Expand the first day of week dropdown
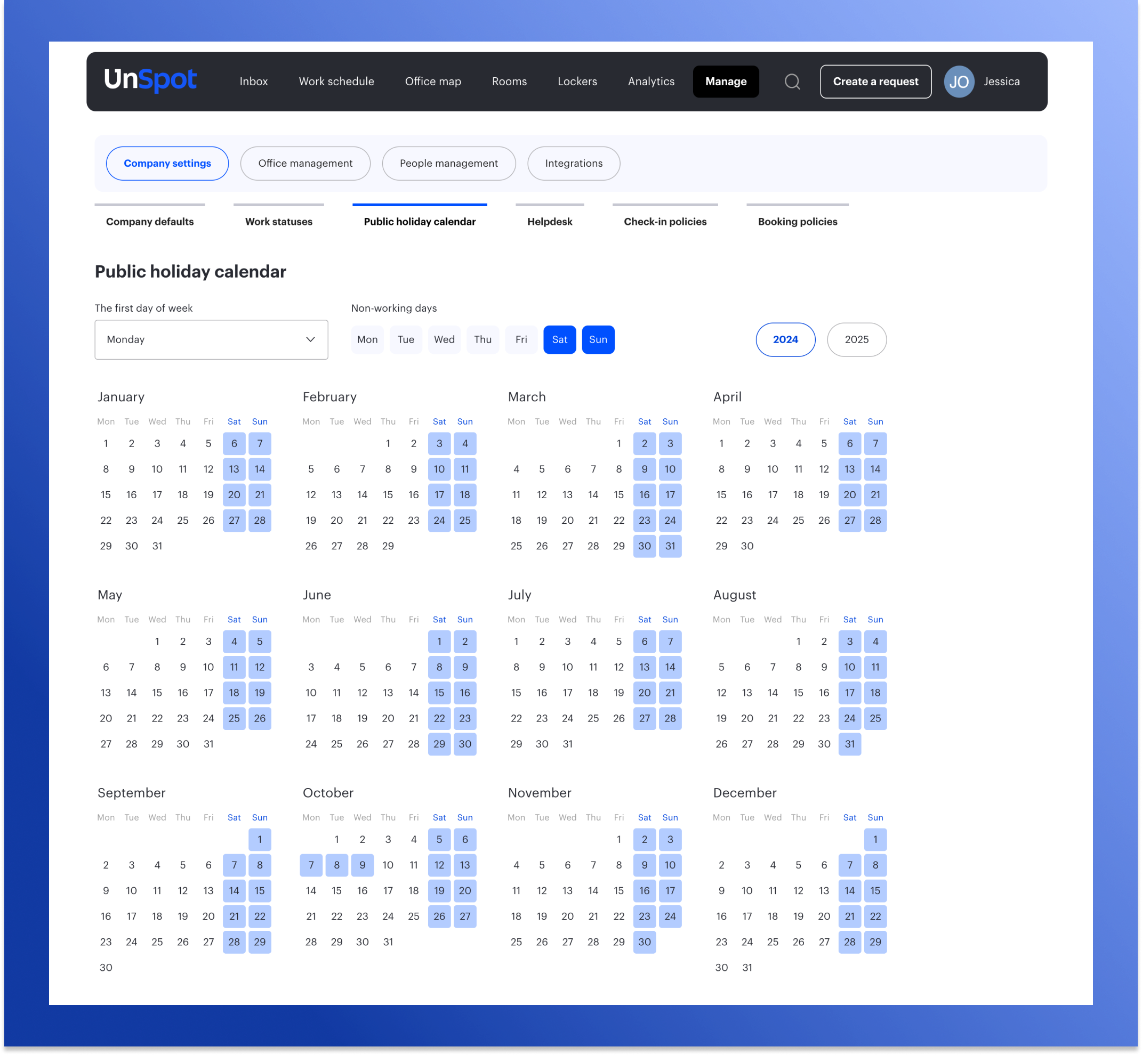Screen dimensions: 1142x1055 [x=211, y=340]
